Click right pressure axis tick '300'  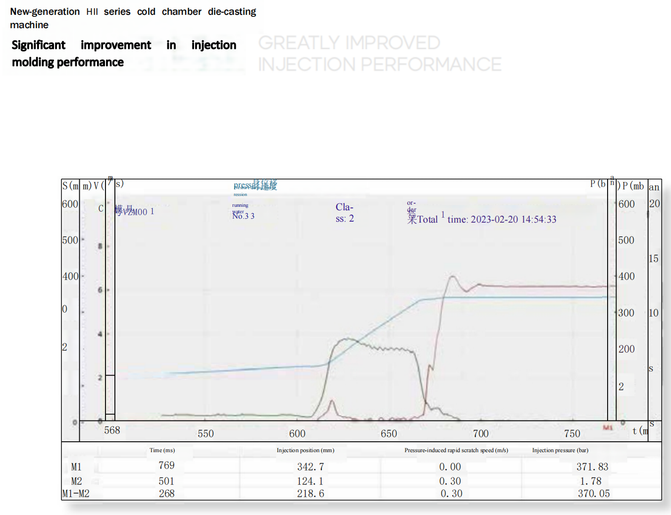tap(626, 313)
